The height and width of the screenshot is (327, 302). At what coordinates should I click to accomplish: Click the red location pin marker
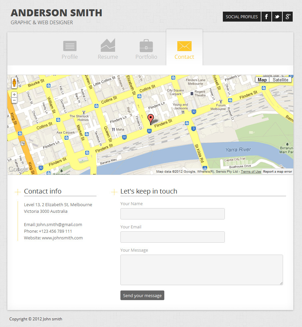[x=151, y=119]
